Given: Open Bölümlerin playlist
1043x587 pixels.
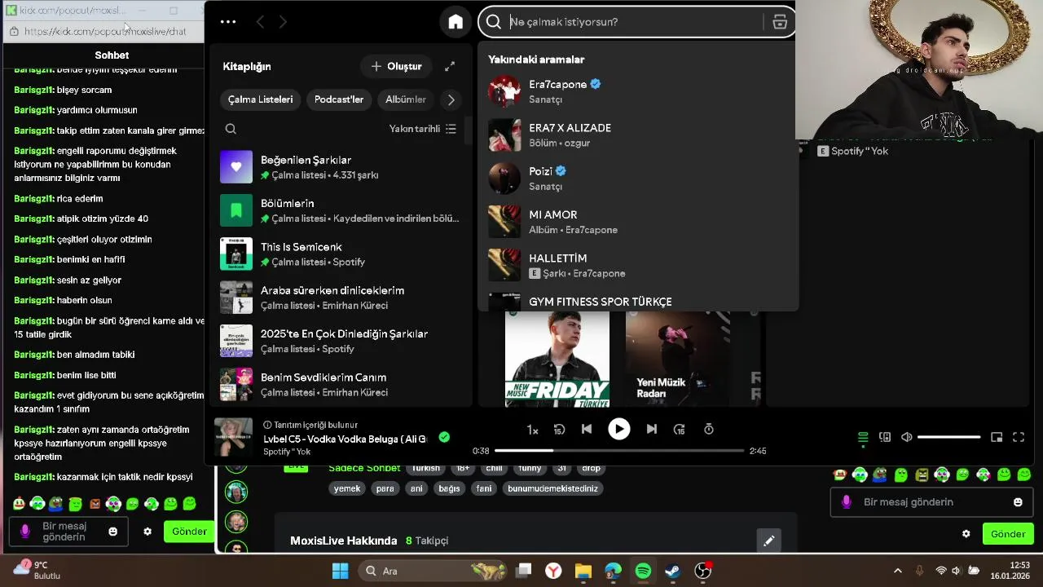Looking at the screenshot, I should 339,210.
